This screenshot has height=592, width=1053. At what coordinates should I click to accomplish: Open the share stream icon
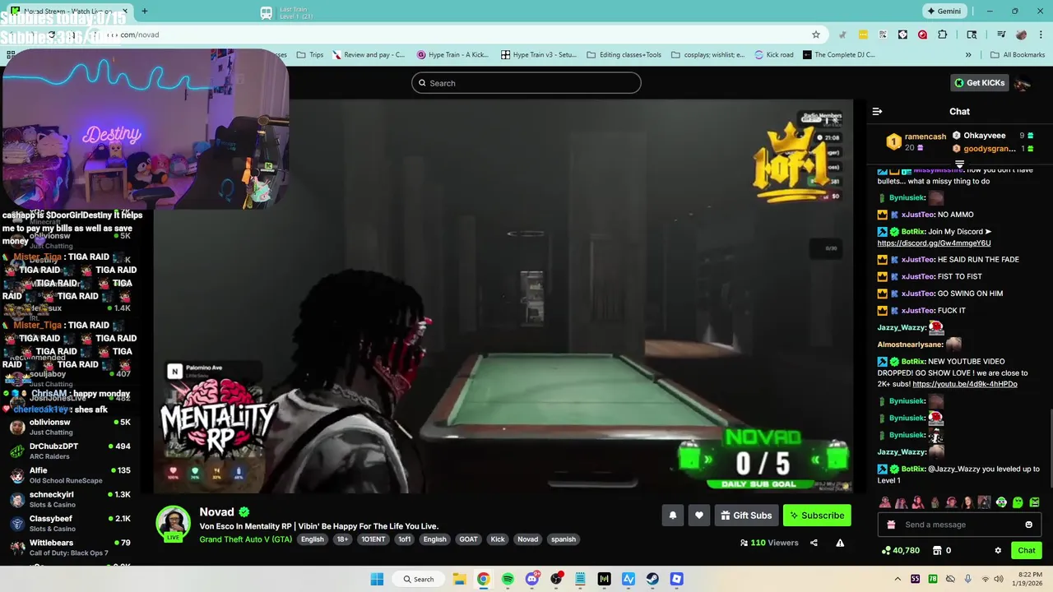pos(814,543)
